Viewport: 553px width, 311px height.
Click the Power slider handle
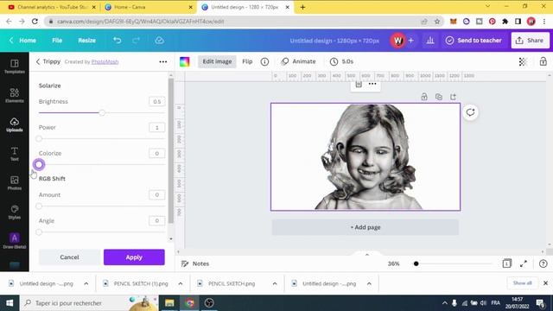(x=39, y=138)
